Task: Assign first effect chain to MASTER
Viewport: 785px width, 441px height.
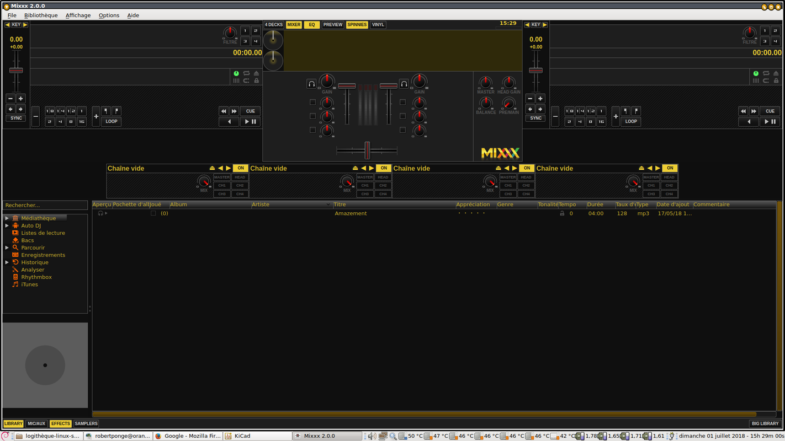Action: [x=222, y=178]
